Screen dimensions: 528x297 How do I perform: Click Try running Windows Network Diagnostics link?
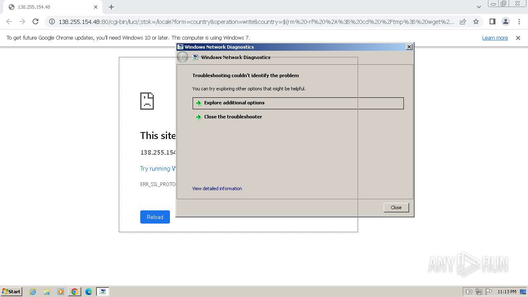[158, 168]
